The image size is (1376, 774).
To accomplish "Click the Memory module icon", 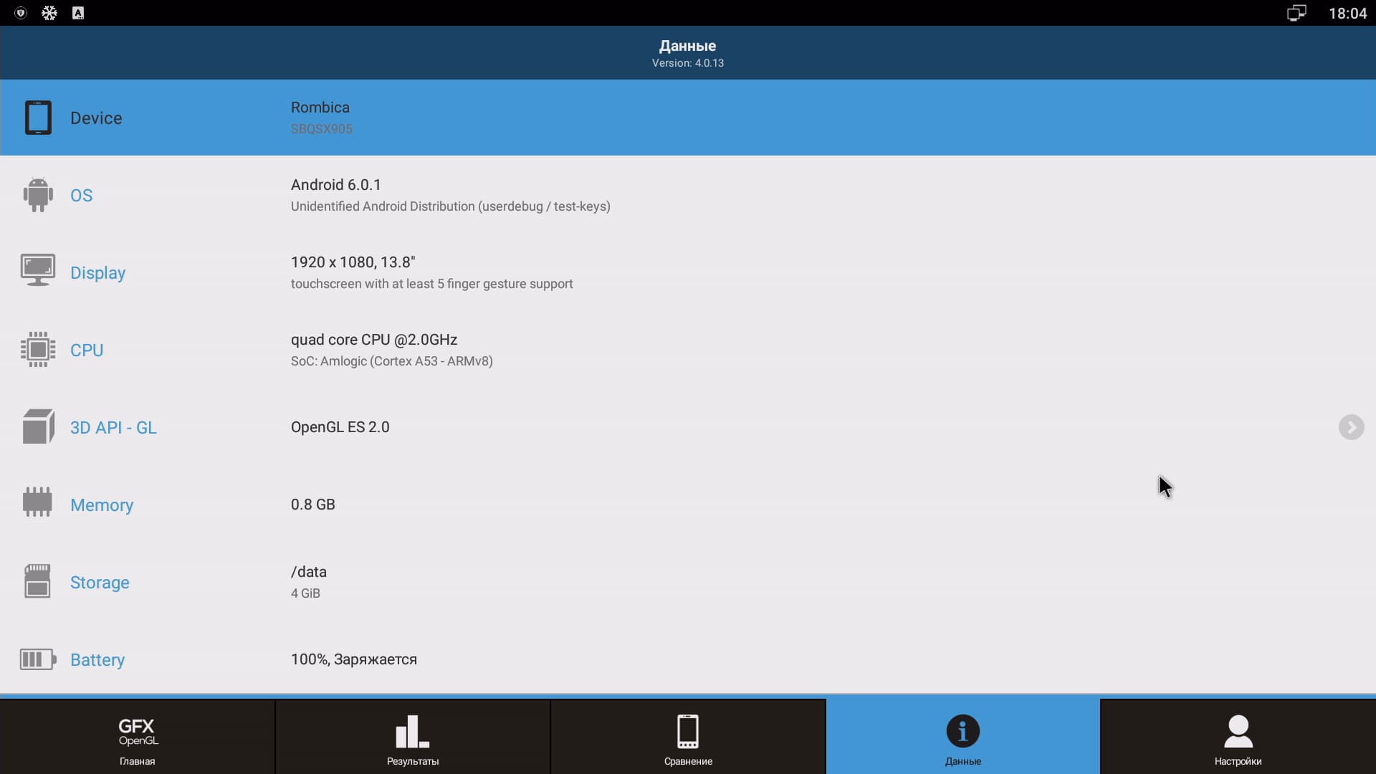I will point(38,503).
